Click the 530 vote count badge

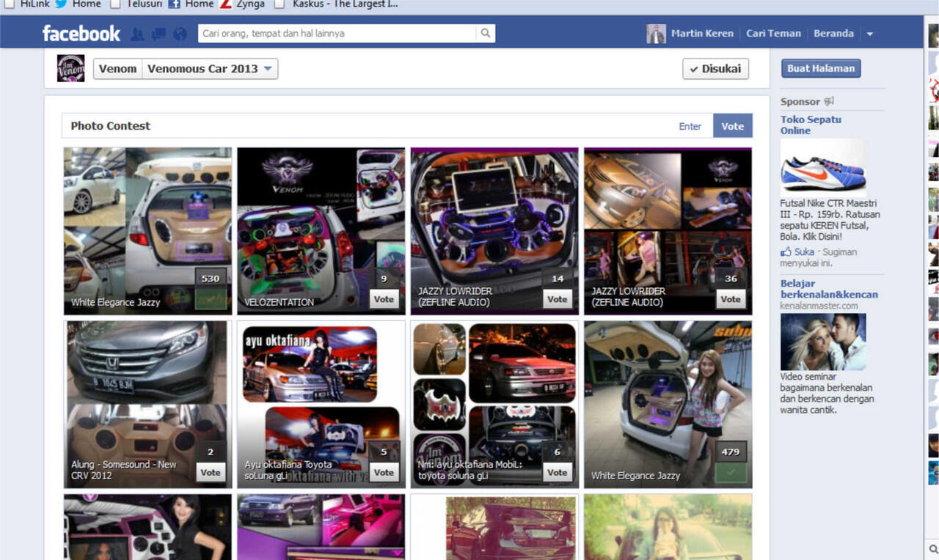click(x=211, y=279)
